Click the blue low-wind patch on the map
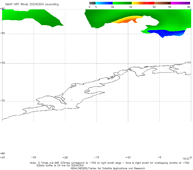Viewport: 193px width, 170px height. pos(166,33)
